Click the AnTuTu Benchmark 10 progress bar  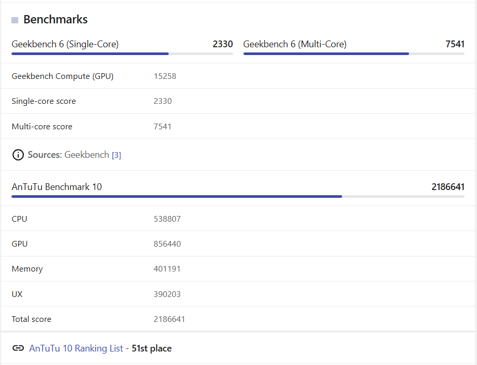coord(238,197)
